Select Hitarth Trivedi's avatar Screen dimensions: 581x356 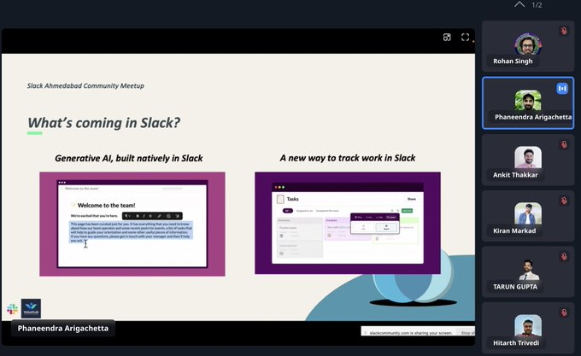(x=528, y=325)
